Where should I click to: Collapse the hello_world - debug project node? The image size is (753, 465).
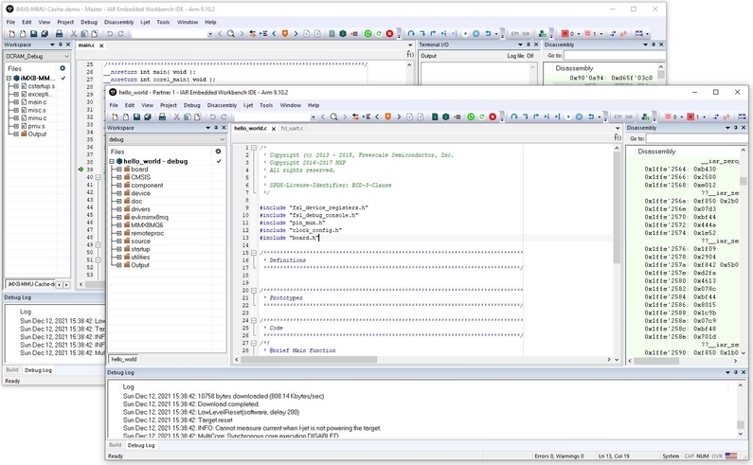(112, 161)
